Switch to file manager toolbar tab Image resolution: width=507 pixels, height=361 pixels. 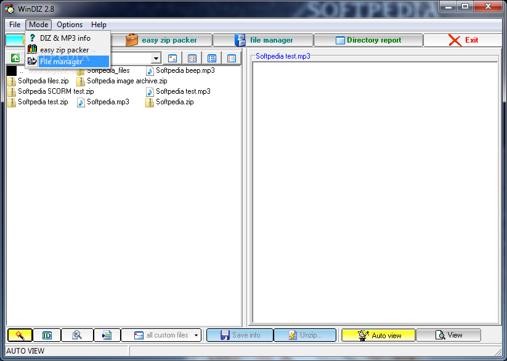coord(263,40)
